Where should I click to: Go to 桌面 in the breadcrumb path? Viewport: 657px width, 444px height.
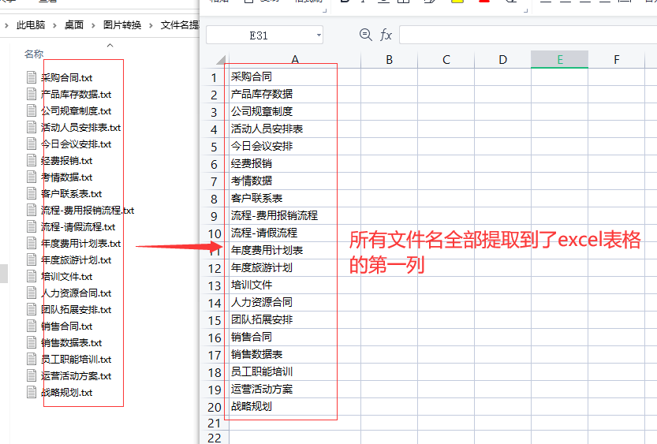[x=74, y=25]
